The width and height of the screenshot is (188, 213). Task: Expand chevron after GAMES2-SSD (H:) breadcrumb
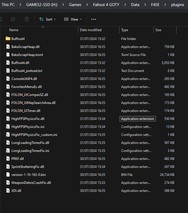63,5
